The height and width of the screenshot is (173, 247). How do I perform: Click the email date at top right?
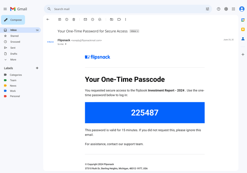pyautogui.click(x=229, y=40)
